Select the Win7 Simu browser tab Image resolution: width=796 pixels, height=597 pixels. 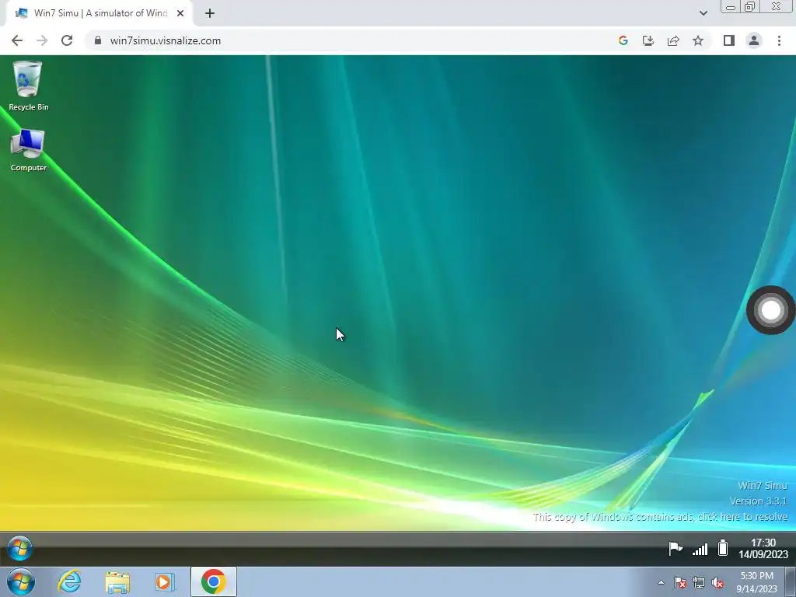99,13
